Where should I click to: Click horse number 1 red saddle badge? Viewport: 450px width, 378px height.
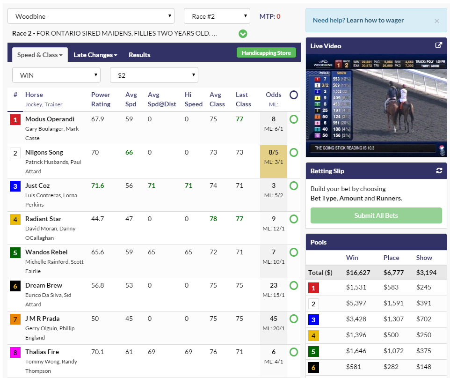15,120
